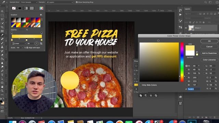Select the Rectangular Marquee tool

tap(2, 15)
